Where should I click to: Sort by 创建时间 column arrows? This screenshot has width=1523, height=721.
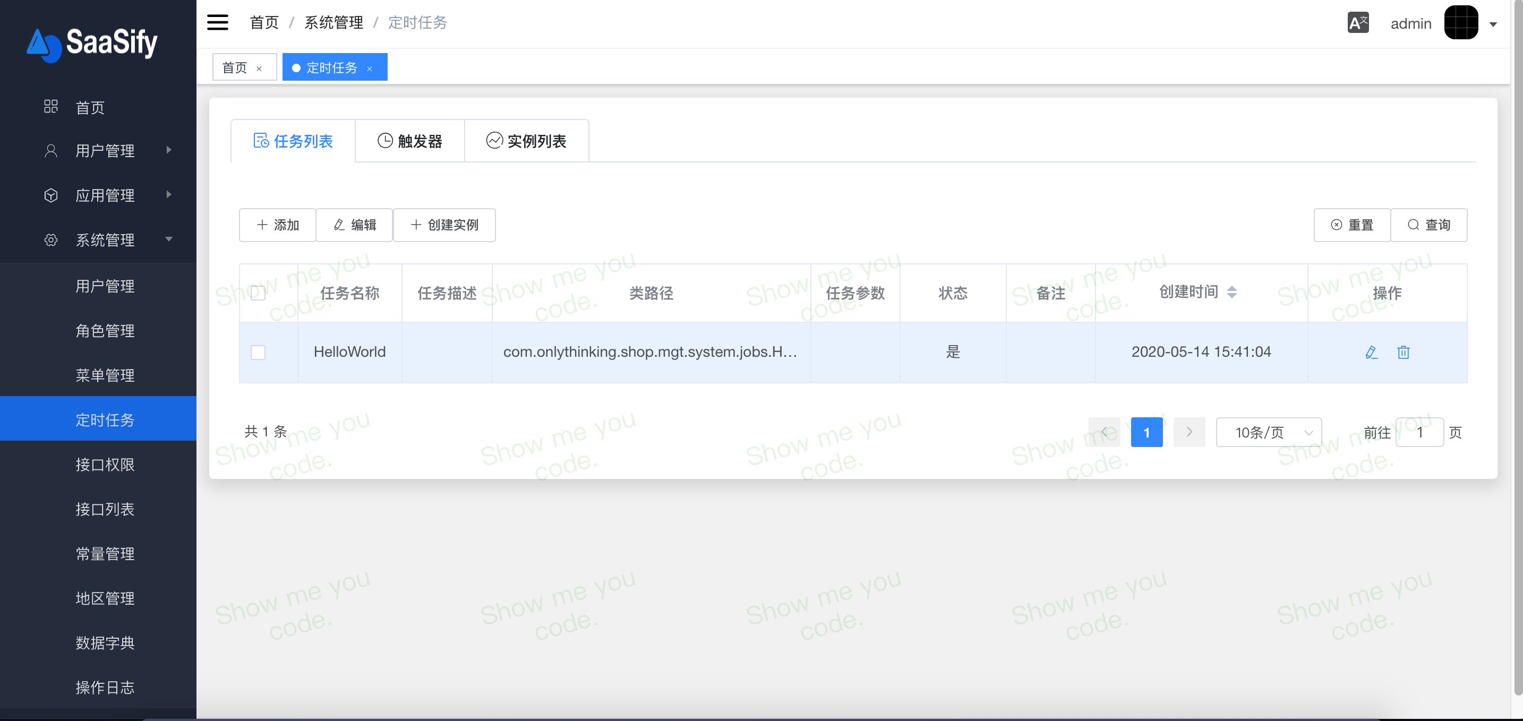[x=1232, y=292]
